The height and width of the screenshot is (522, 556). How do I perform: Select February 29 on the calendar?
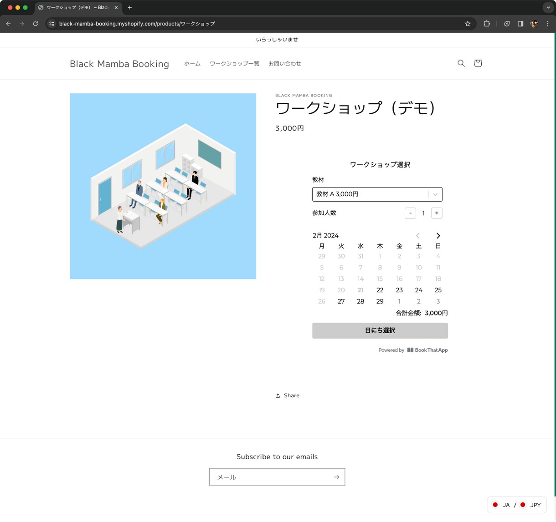[380, 301]
